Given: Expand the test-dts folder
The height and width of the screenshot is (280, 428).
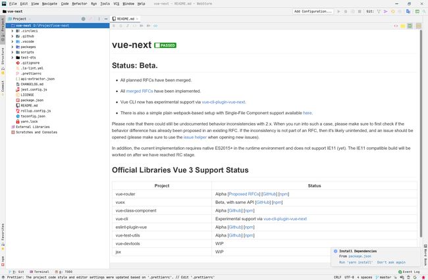Looking at the screenshot, I should click(x=13, y=57).
